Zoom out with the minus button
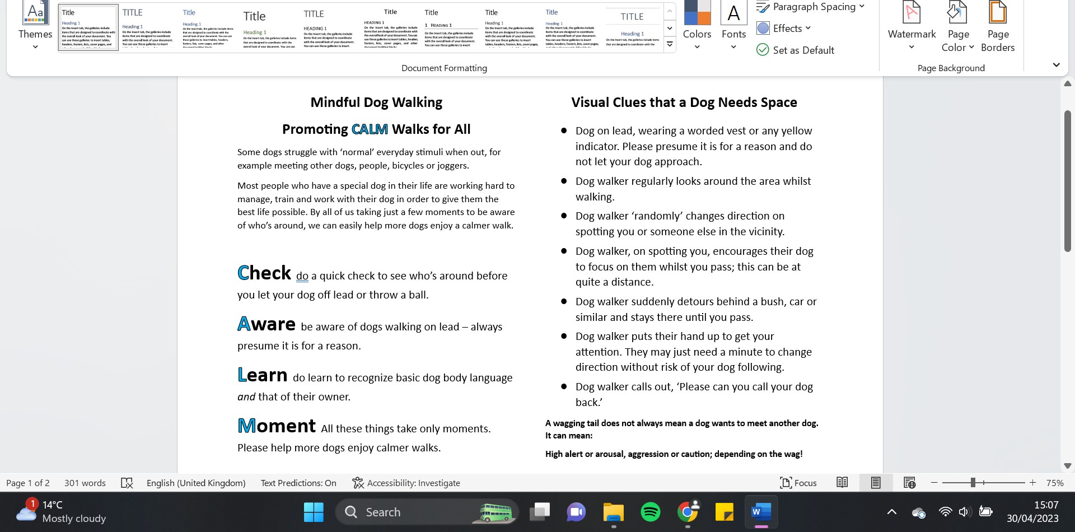This screenshot has width=1075, height=532. click(934, 483)
